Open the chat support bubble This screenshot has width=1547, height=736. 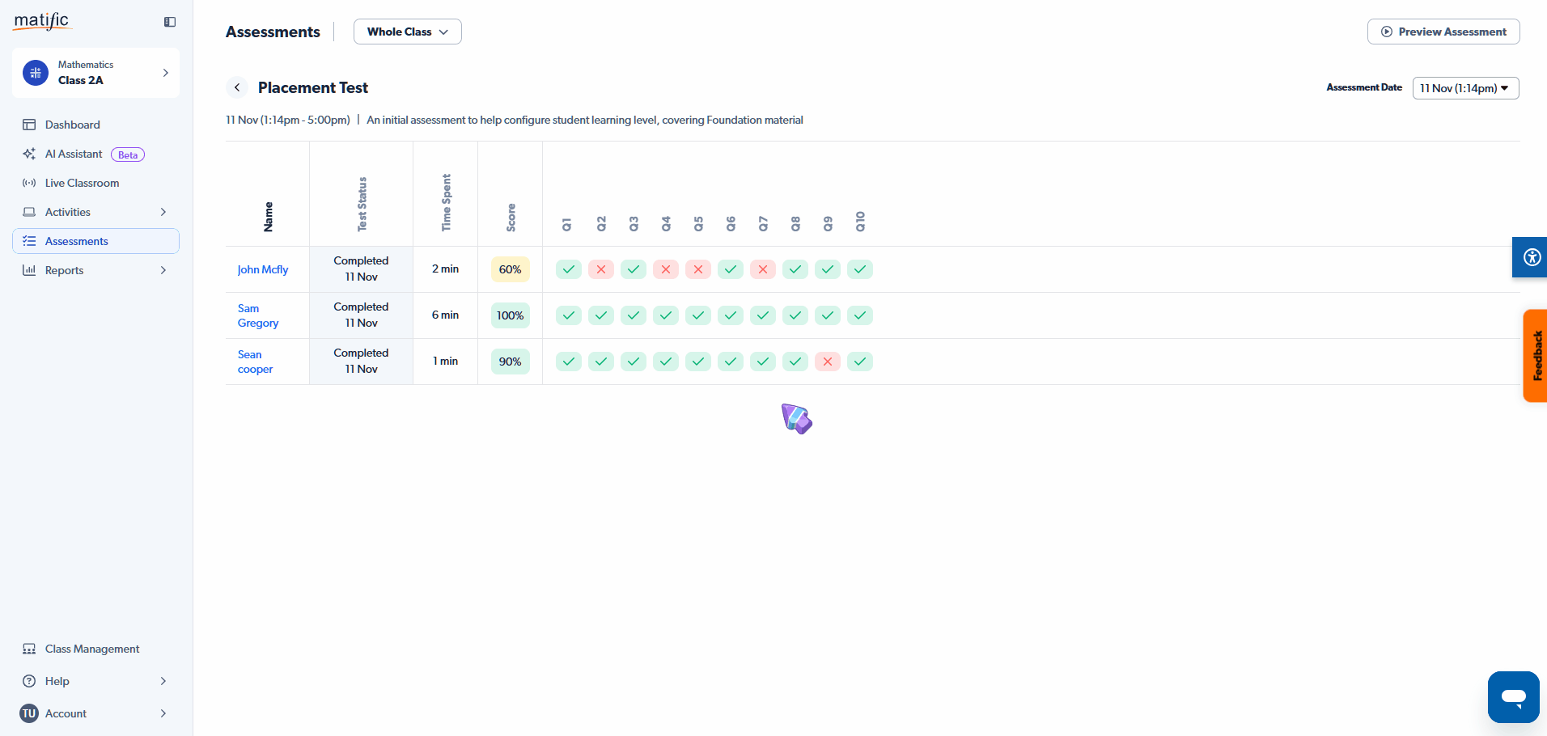click(1513, 696)
